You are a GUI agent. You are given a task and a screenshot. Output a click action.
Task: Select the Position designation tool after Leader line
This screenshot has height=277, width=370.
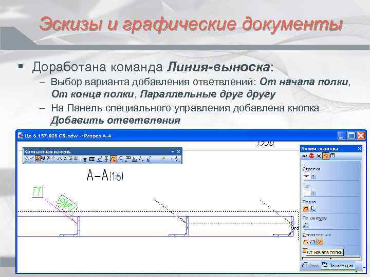pyautogui.click(x=120, y=159)
